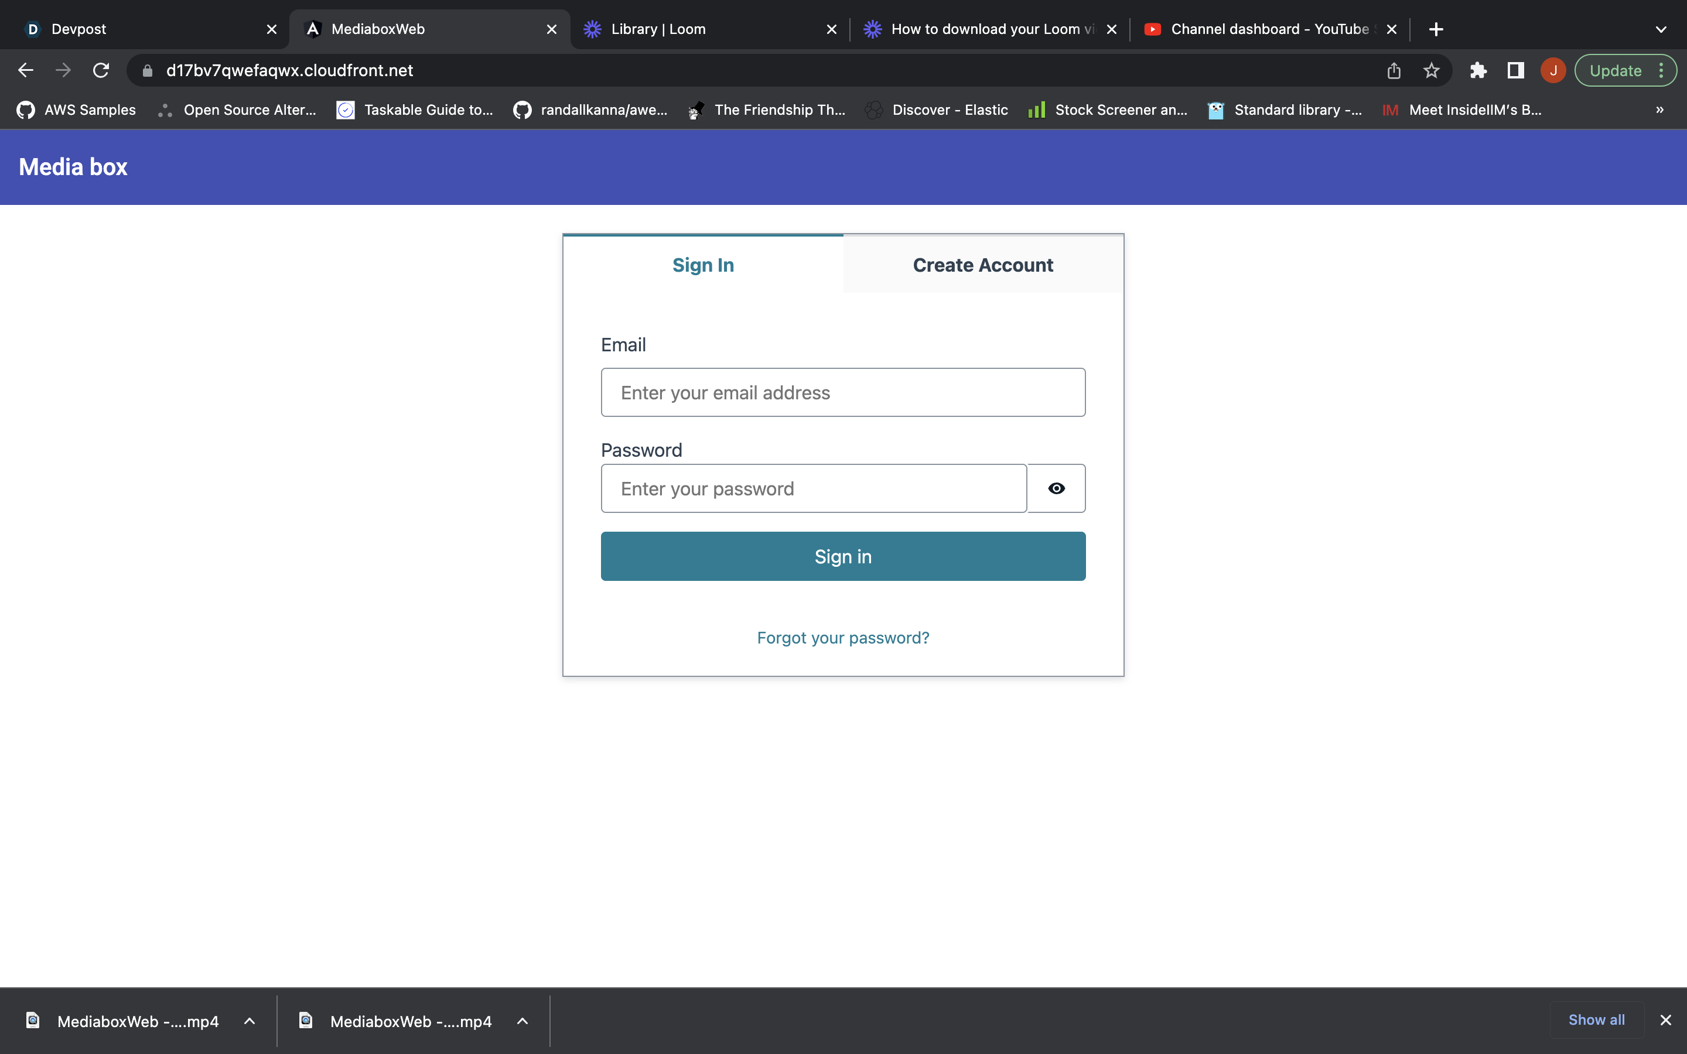Click the Sign in button
The width and height of the screenshot is (1687, 1054).
843,556
